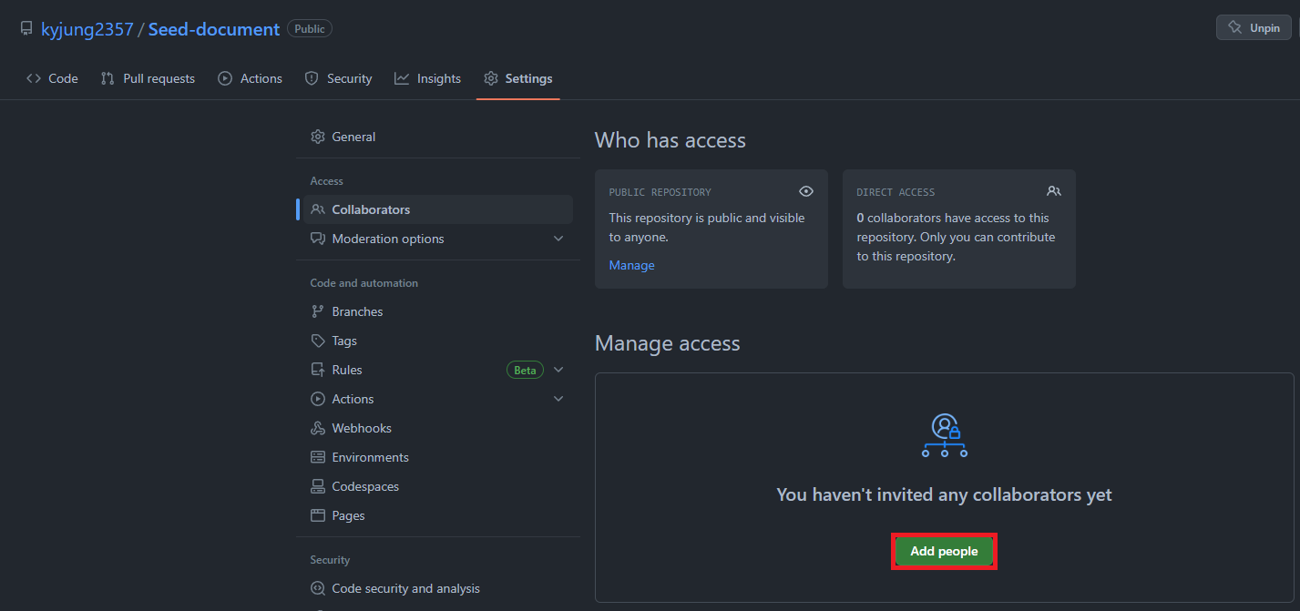Go to Tags settings
Image resolution: width=1300 pixels, height=611 pixels.
(437, 341)
